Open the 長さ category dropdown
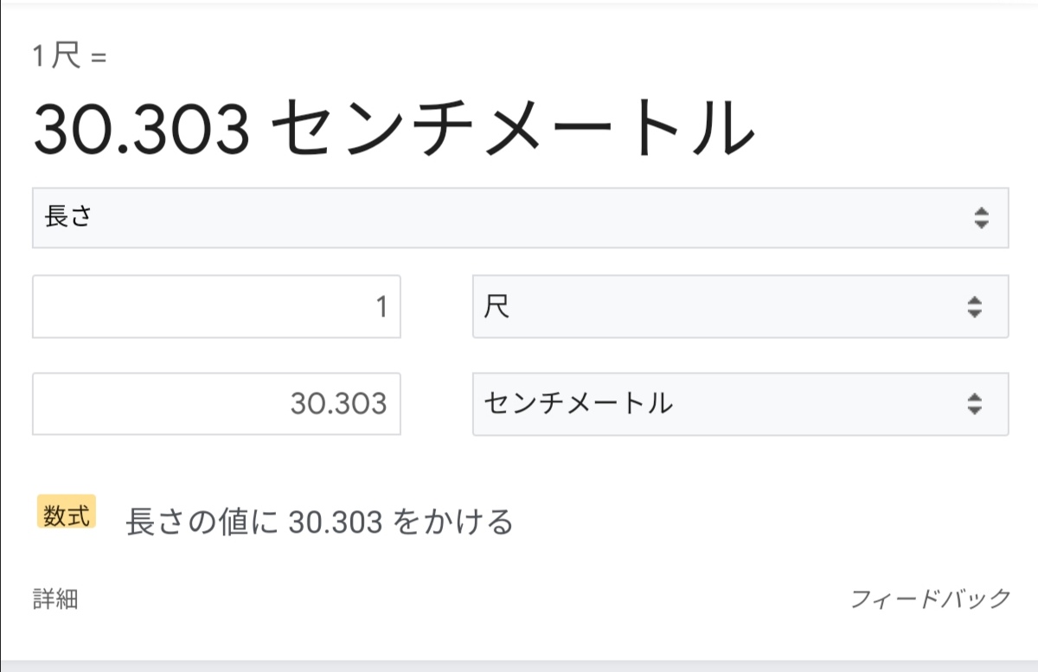The image size is (1038, 672). (519, 218)
